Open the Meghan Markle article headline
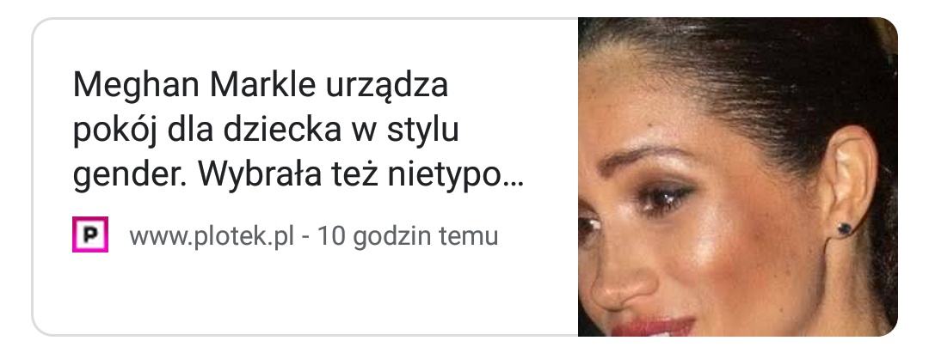 (x=298, y=130)
